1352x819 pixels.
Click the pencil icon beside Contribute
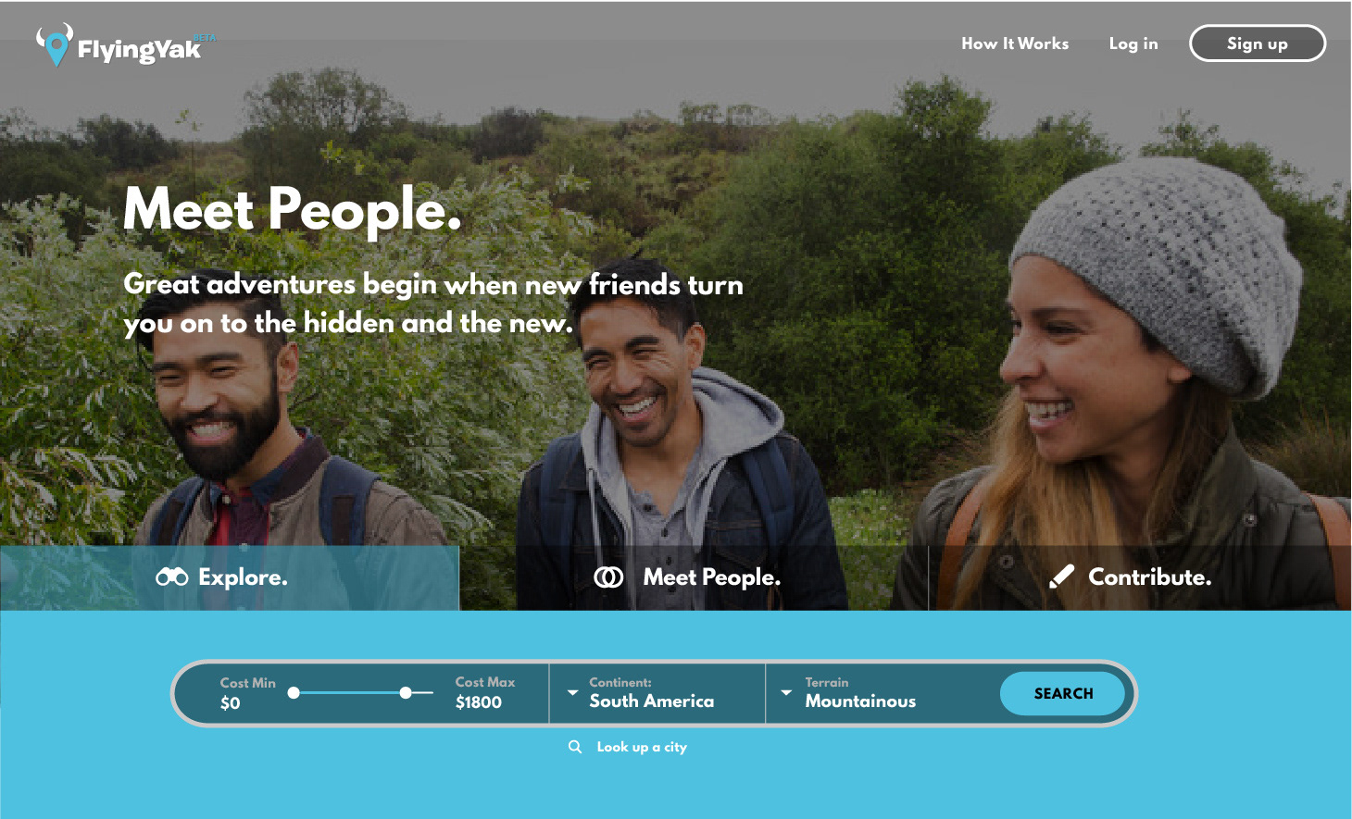[1062, 577]
